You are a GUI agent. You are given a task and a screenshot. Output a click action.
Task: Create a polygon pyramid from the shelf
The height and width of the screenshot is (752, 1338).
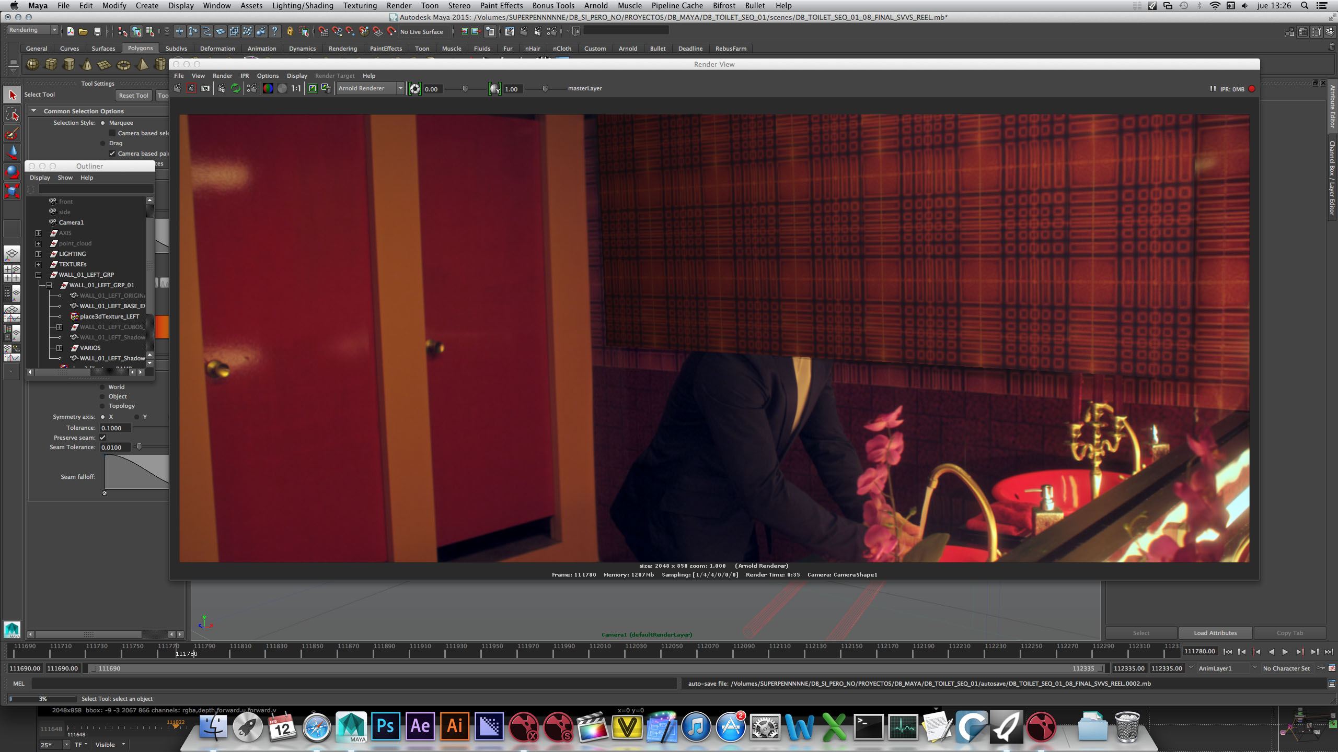click(142, 65)
